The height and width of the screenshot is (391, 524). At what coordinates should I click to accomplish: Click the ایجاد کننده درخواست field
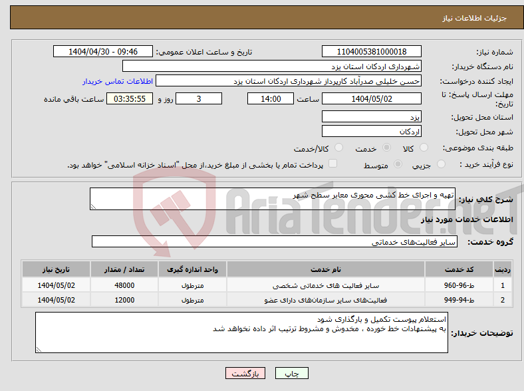[289, 81]
